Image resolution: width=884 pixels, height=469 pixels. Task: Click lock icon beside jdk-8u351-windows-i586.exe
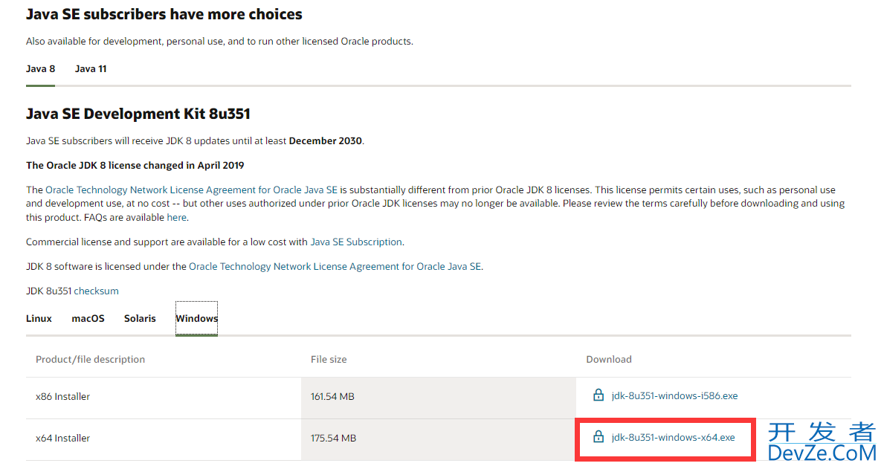(599, 395)
